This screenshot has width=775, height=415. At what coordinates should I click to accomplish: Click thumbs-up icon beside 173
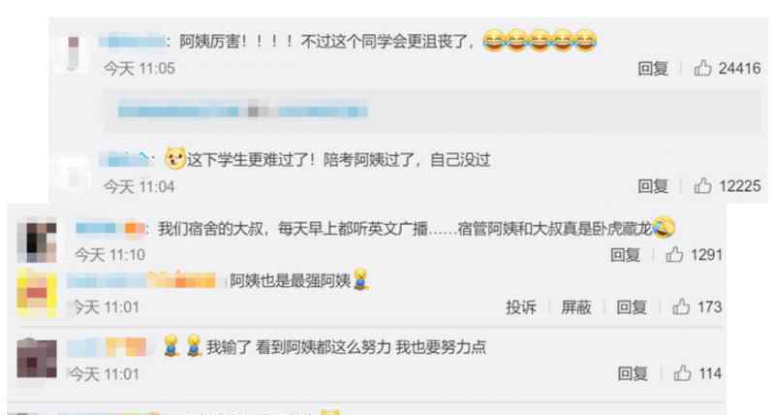[x=681, y=307]
